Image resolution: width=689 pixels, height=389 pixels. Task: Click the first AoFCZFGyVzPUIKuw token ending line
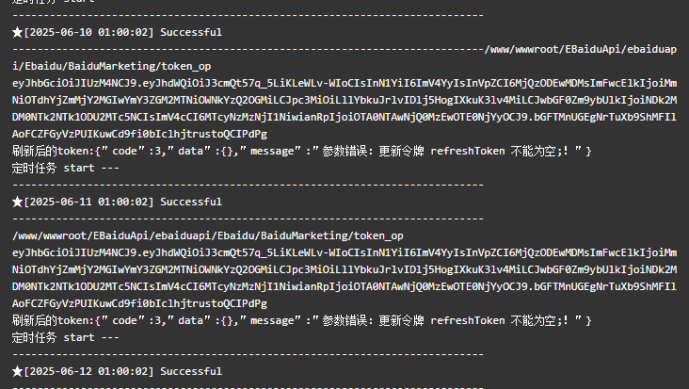[x=139, y=134]
